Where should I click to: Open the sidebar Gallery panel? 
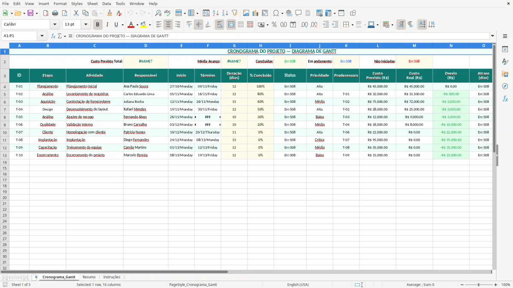coord(505,74)
